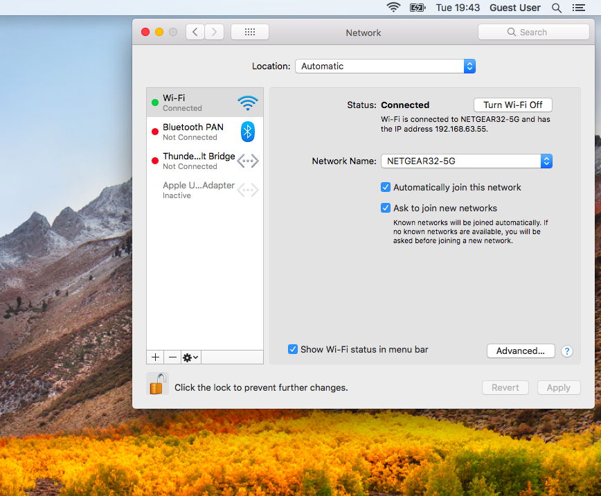Click the Search field in toolbar
Image resolution: width=601 pixels, height=496 pixels.
point(533,32)
